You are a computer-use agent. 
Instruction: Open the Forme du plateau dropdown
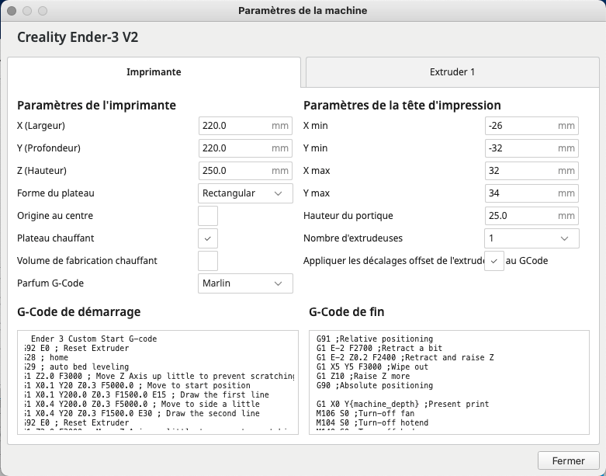point(245,193)
